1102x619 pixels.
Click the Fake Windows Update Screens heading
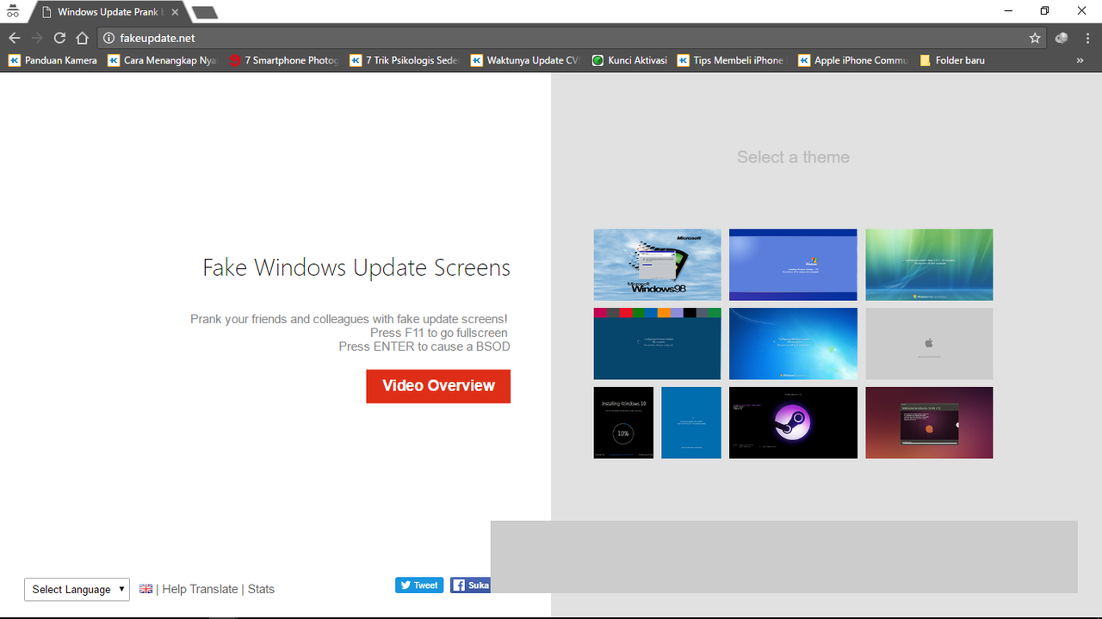356,268
